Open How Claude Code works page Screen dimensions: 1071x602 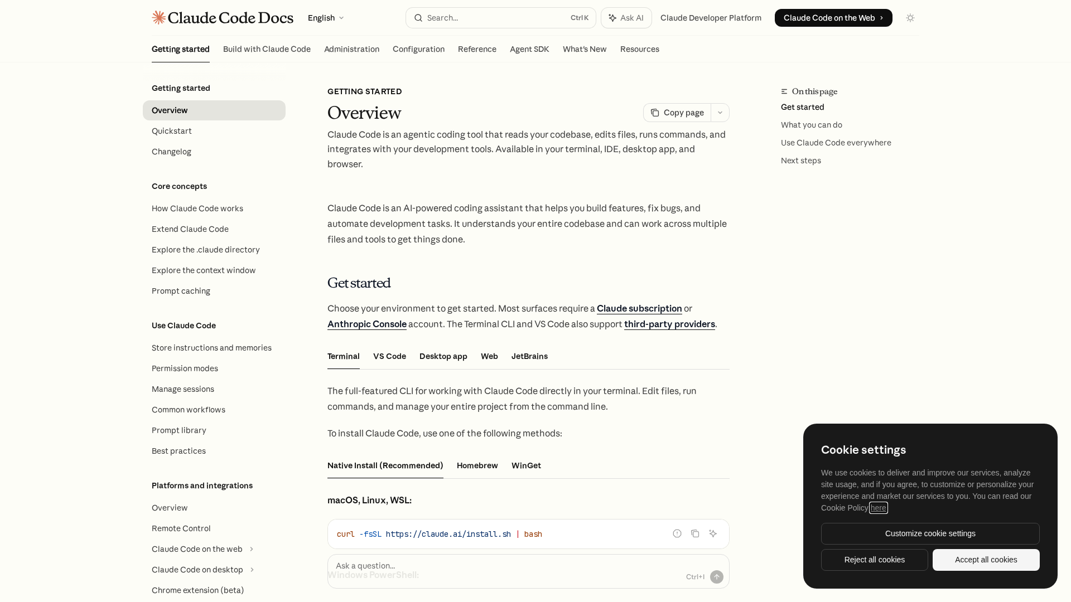[x=214, y=208]
